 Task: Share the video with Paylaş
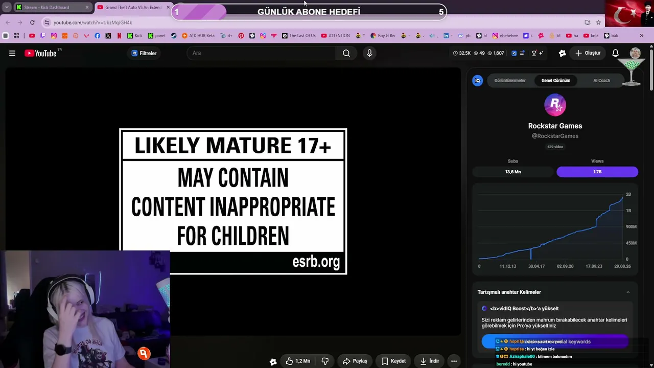click(x=355, y=361)
